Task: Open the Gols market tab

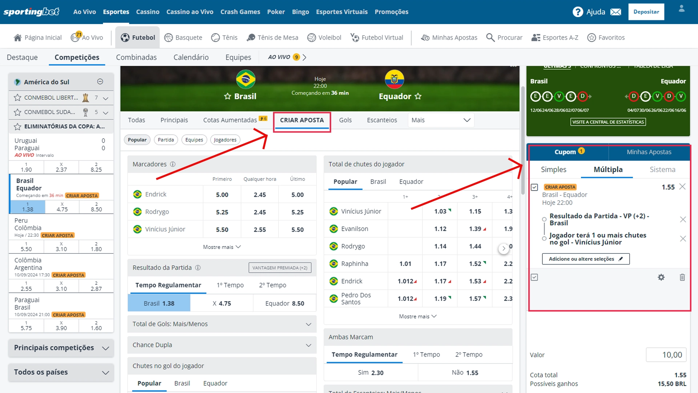Action: 345,120
